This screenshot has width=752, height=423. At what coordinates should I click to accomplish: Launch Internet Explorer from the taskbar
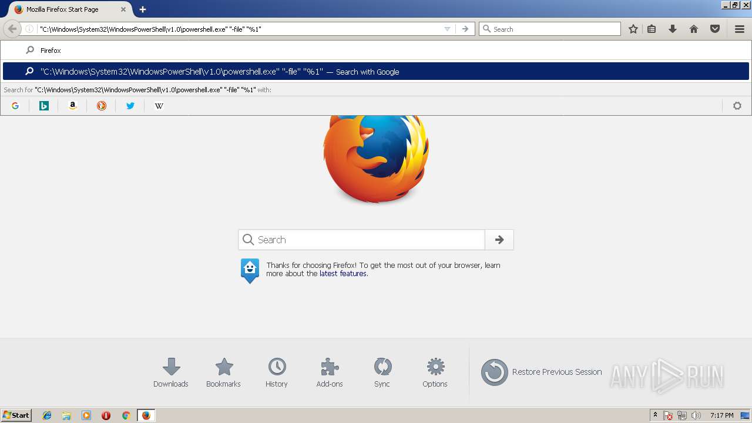tap(47, 415)
